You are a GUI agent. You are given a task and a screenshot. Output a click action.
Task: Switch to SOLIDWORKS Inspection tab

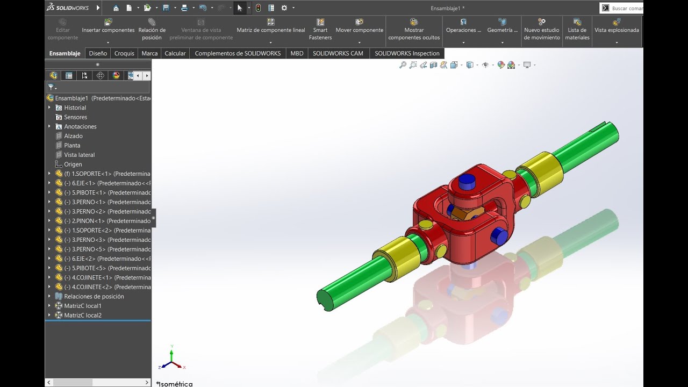407,53
